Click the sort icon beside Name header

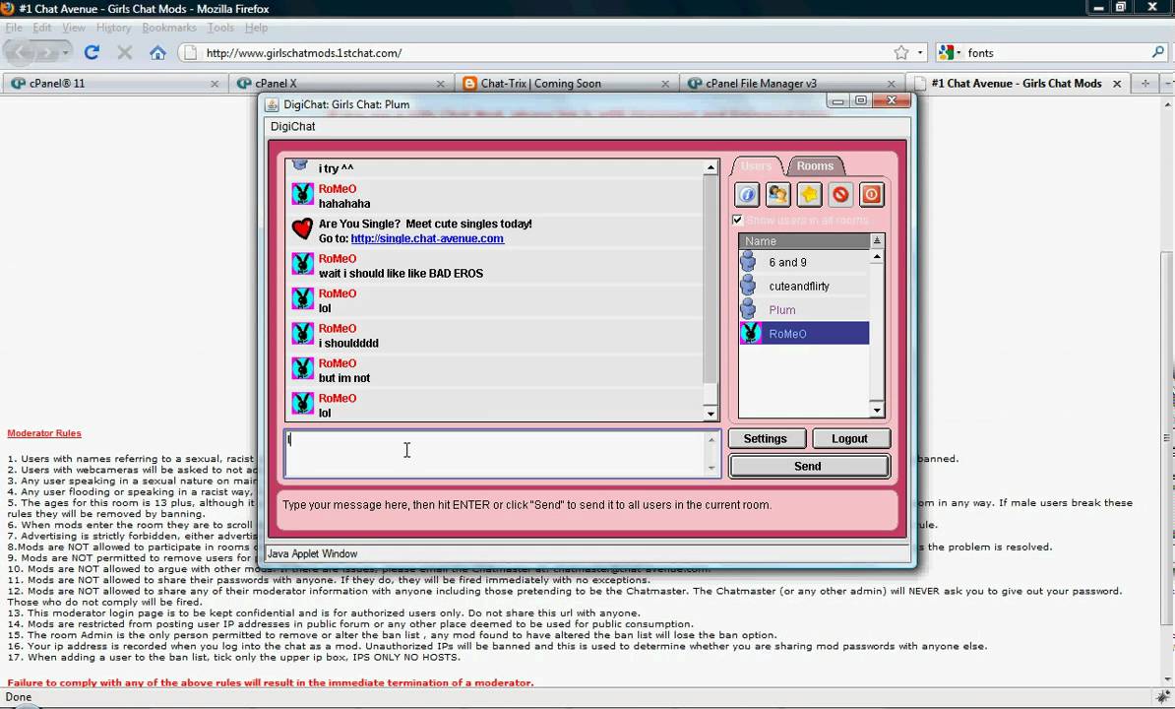point(877,240)
